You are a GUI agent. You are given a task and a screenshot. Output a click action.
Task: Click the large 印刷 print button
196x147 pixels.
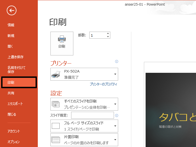click(62, 43)
